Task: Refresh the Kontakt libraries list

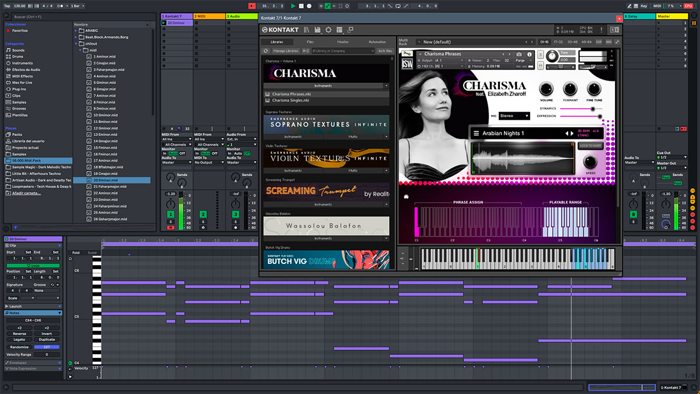Action: (267, 51)
